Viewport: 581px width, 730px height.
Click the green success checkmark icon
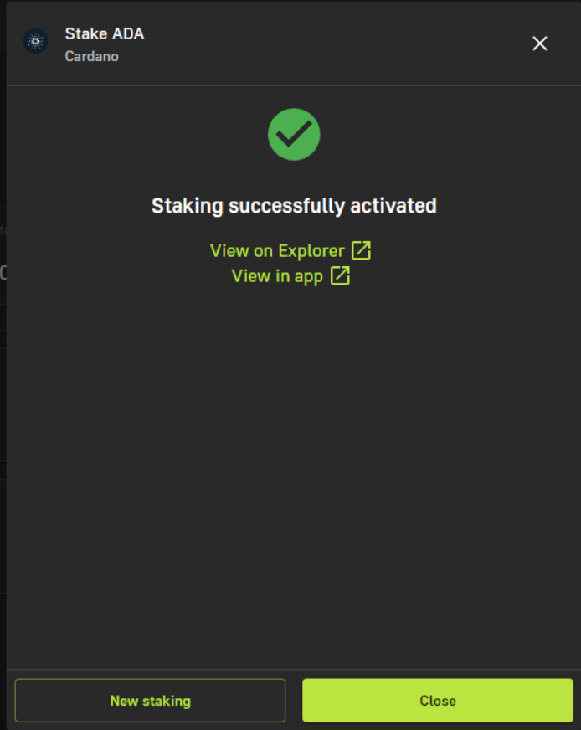click(294, 135)
